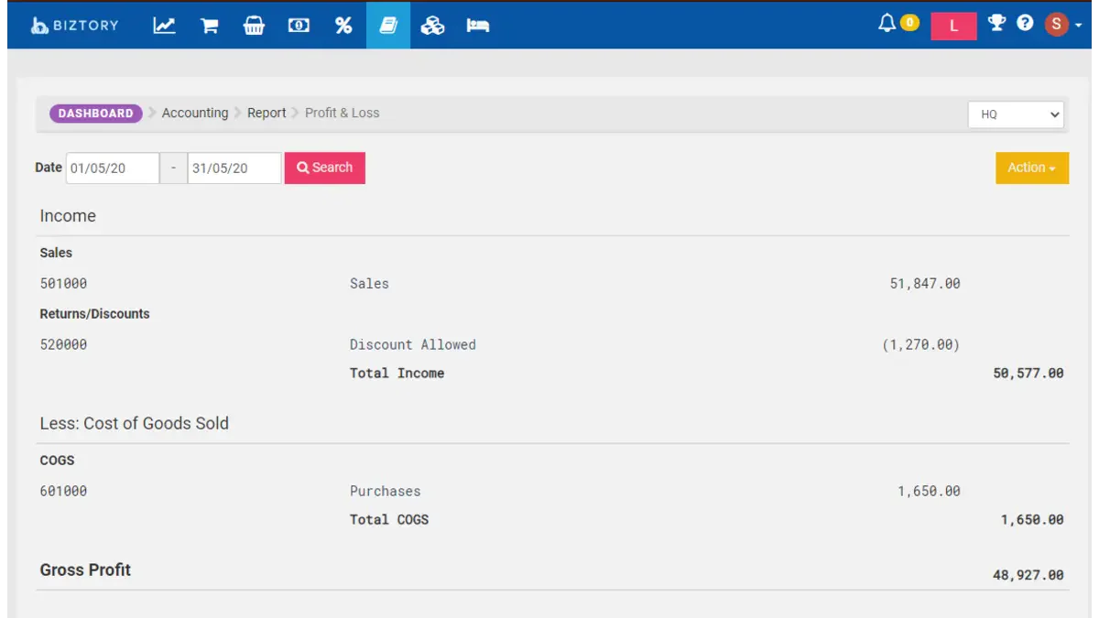Click the Gross Profit label

coord(85,569)
